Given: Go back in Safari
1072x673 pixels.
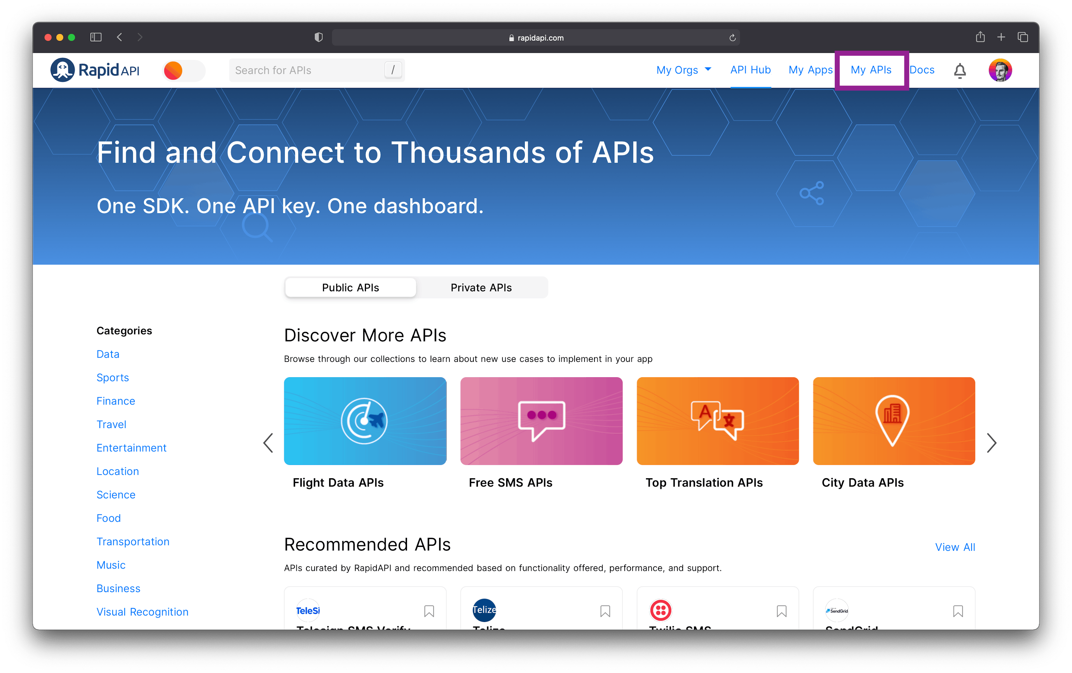Looking at the screenshot, I should [x=119, y=37].
